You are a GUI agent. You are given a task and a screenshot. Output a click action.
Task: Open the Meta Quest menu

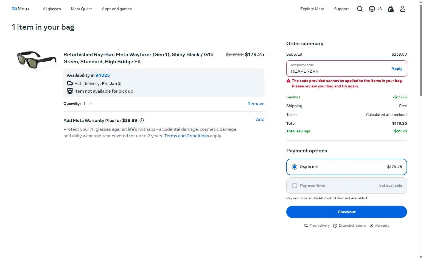tap(81, 9)
